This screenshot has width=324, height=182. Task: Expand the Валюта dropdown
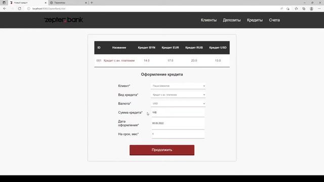coord(178,104)
